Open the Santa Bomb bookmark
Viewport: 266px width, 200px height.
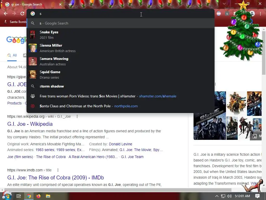tap(16, 22)
